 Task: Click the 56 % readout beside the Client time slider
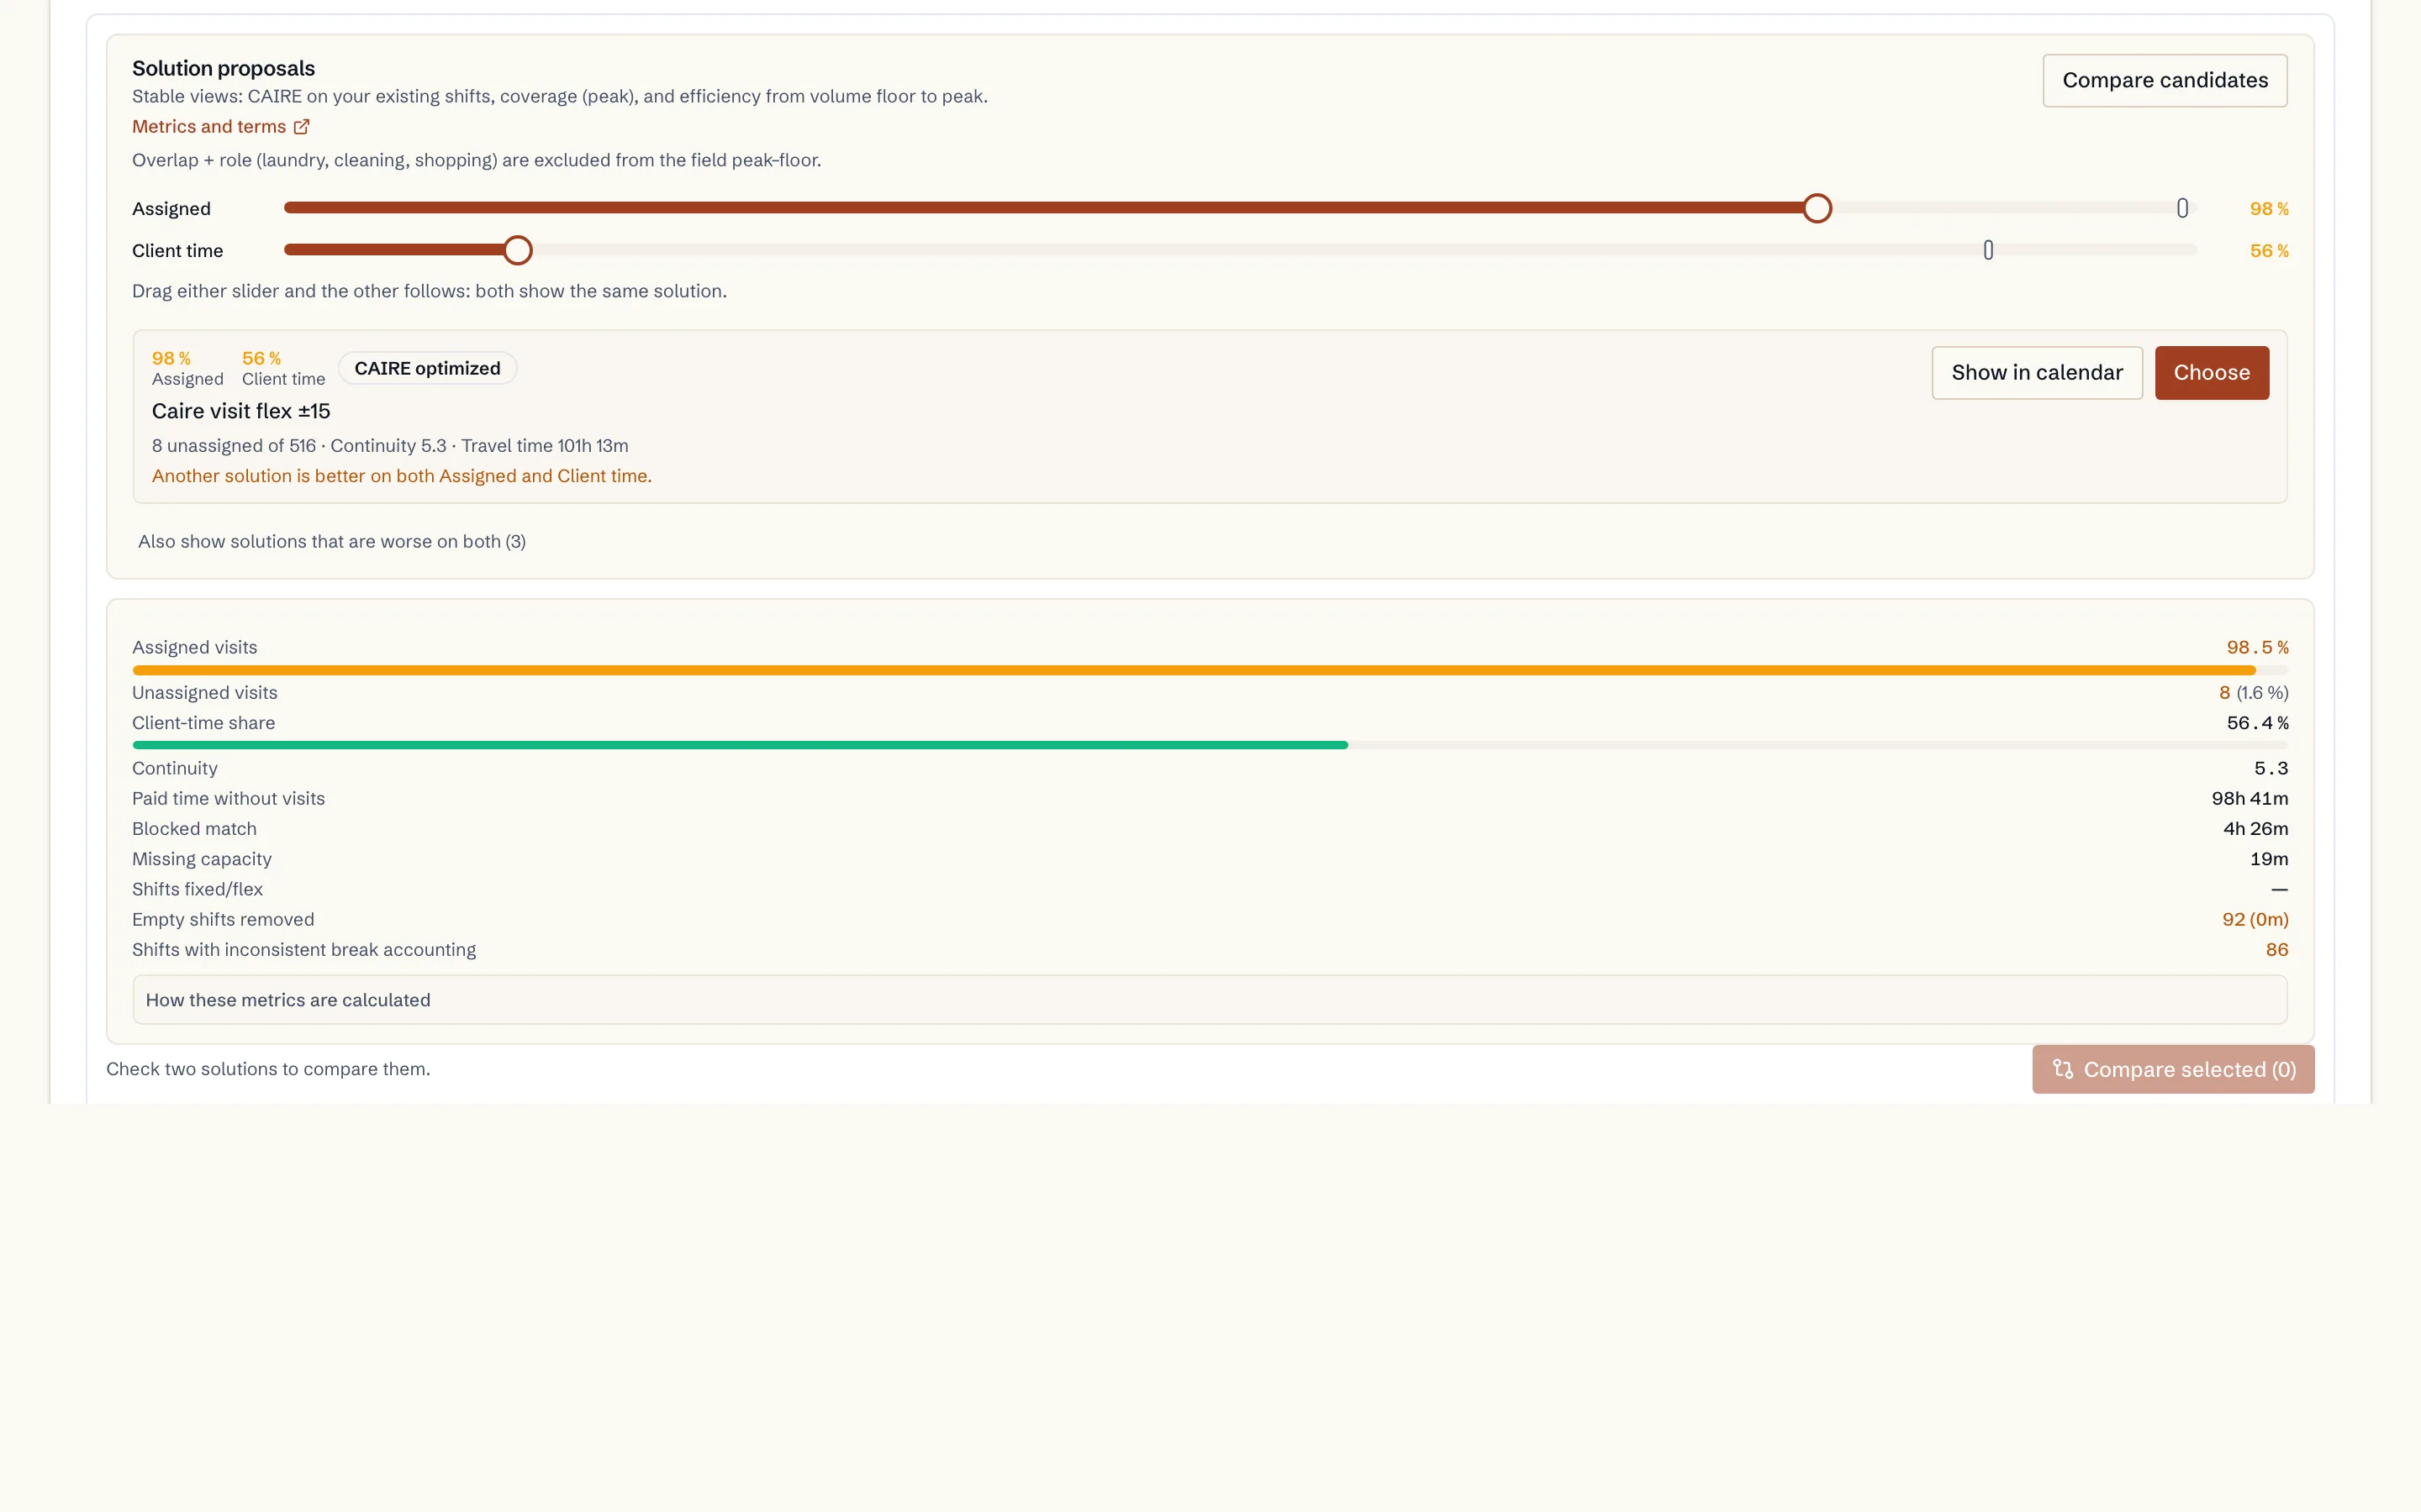click(2268, 251)
